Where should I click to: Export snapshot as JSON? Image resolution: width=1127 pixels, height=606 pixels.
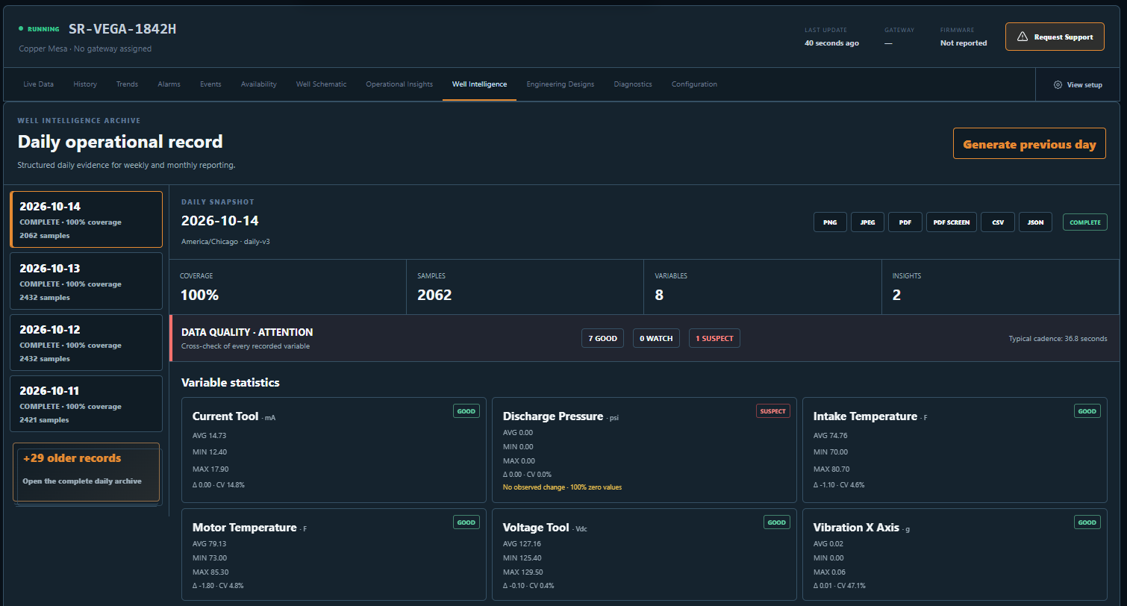[x=1036, y=222]
